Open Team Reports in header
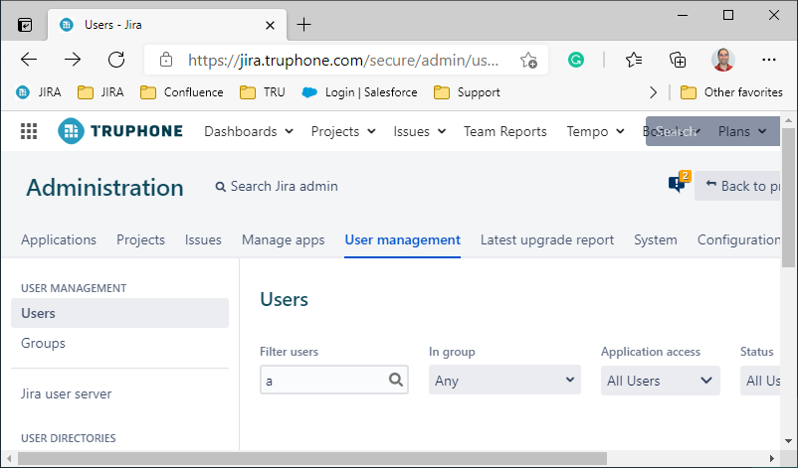Image resolution: width=798 pixels, height=468 pixels. 504,131
